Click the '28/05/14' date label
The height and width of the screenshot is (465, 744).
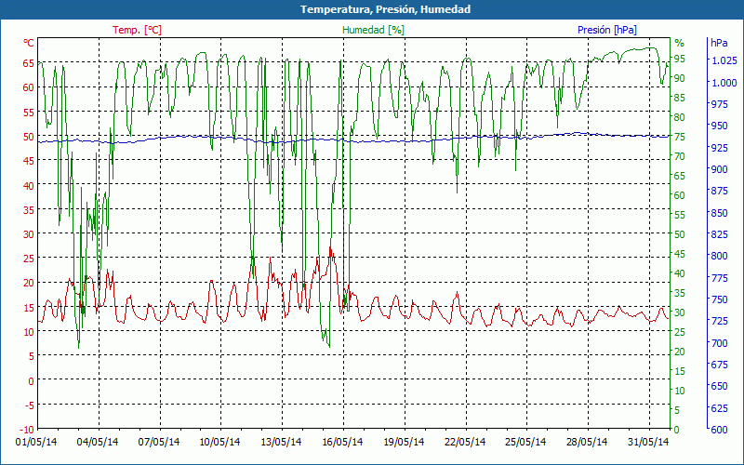(587, 442)
